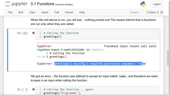Rename notebook via title 3.1 Functions
Image resolution: width=170 pixels, height=95 pixels.
(42, 4)
